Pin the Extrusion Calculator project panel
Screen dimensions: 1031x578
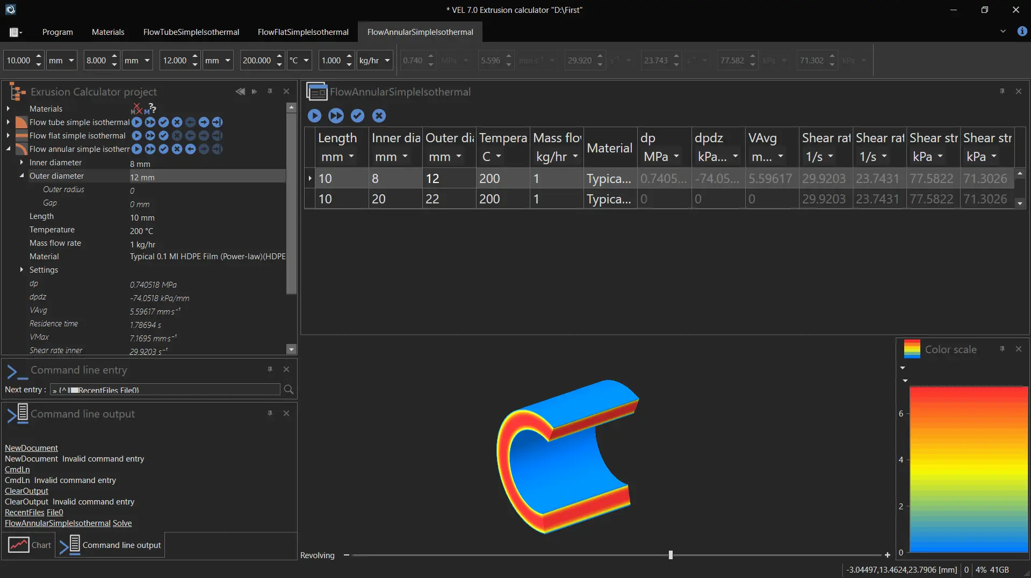pos(270,92)
